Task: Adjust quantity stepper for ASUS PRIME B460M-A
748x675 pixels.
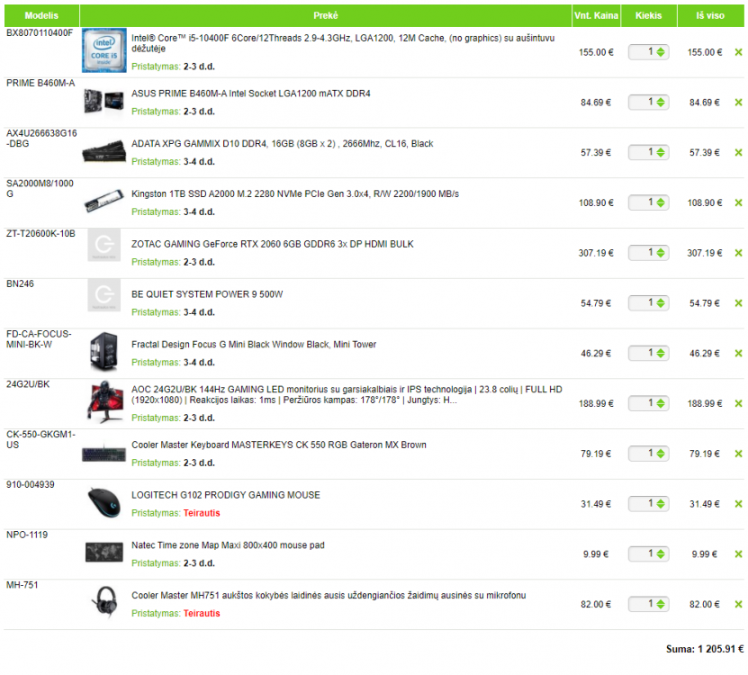Action: 660,102
